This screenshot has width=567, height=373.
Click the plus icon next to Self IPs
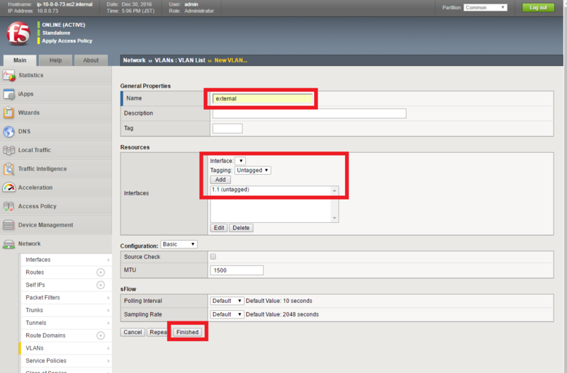101,285
